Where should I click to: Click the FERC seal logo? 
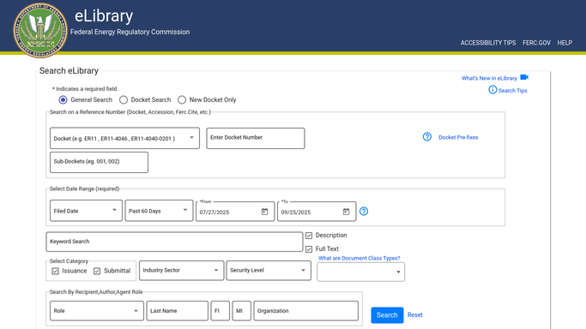pyautogui.click(x=40, y=30)
